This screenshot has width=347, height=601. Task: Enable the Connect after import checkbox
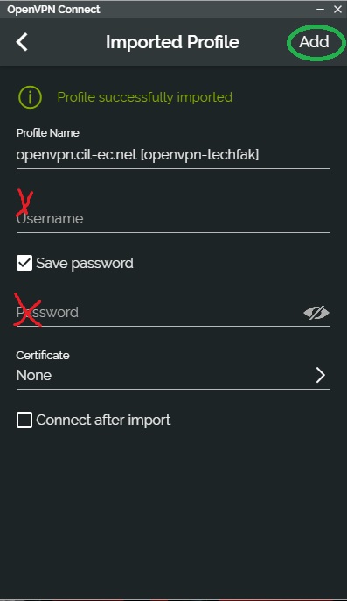24,420
